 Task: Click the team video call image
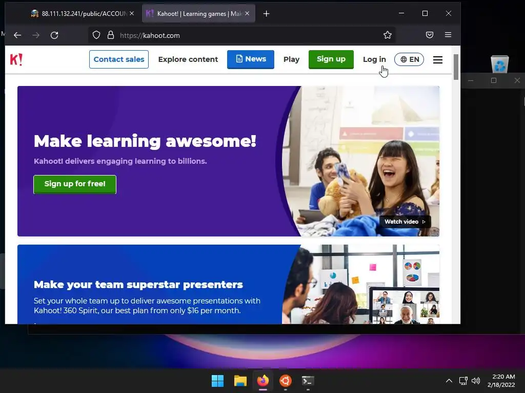(361, 285)
